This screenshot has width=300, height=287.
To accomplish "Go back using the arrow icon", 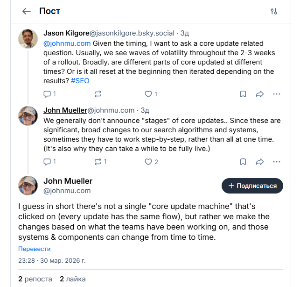I will pos(27,11).
